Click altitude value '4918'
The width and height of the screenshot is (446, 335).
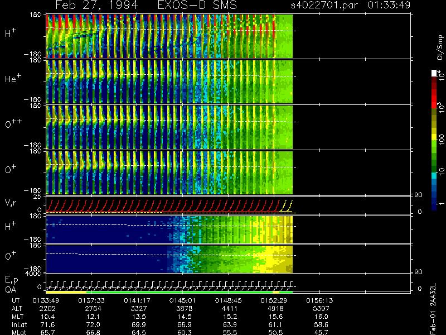[x=275, y=309]
